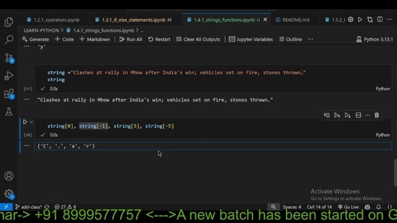Open the editor More Actions ellipsis
The image size is (397, 223).
390,19
